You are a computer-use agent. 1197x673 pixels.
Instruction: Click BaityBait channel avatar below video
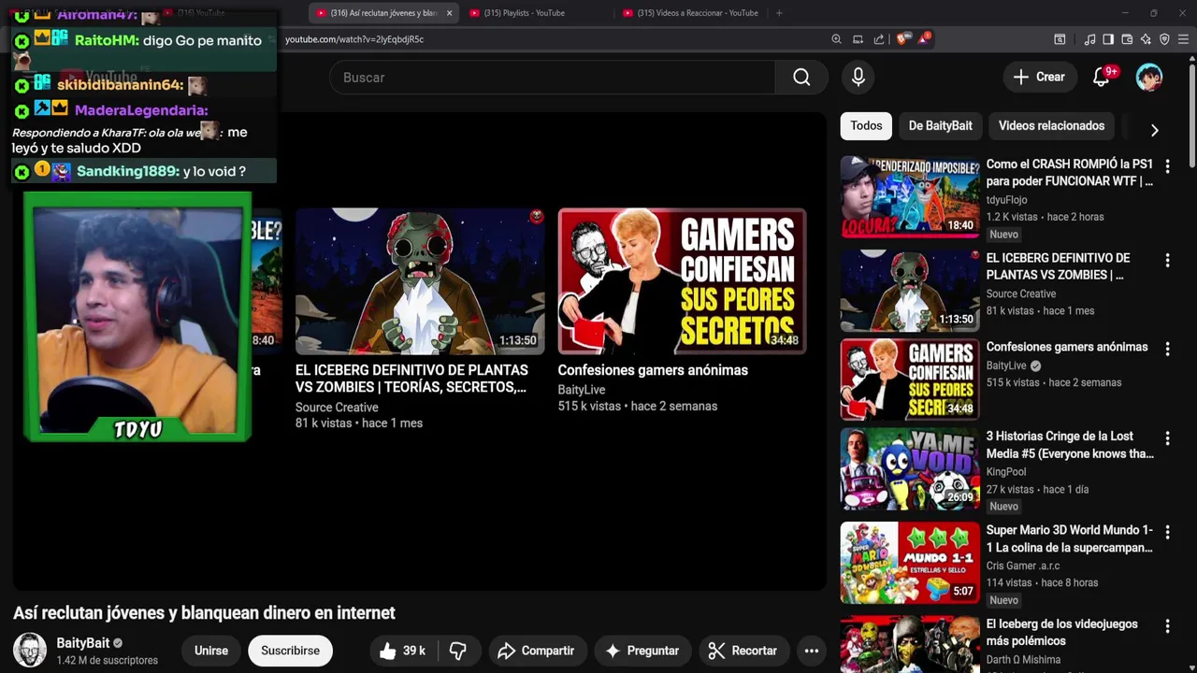coord(30,651)
